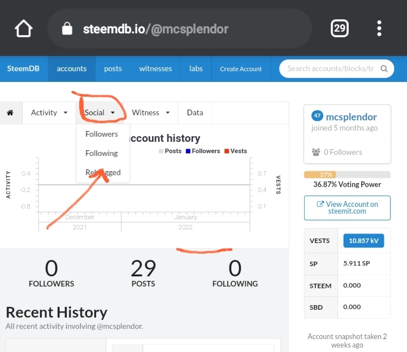This screenshot has width=407, height=352.
Task: Tap the padlock site security icon
Action: pos(67,28)
